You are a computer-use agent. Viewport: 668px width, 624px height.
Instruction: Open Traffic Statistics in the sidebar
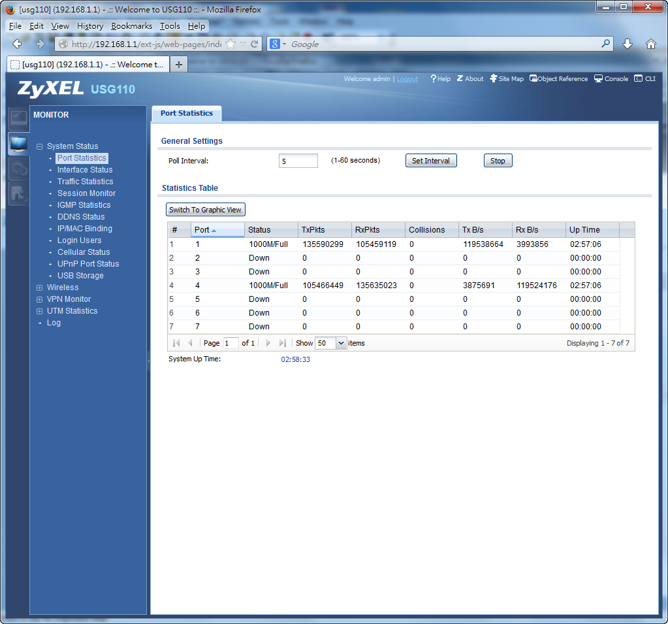pos(85,182)
